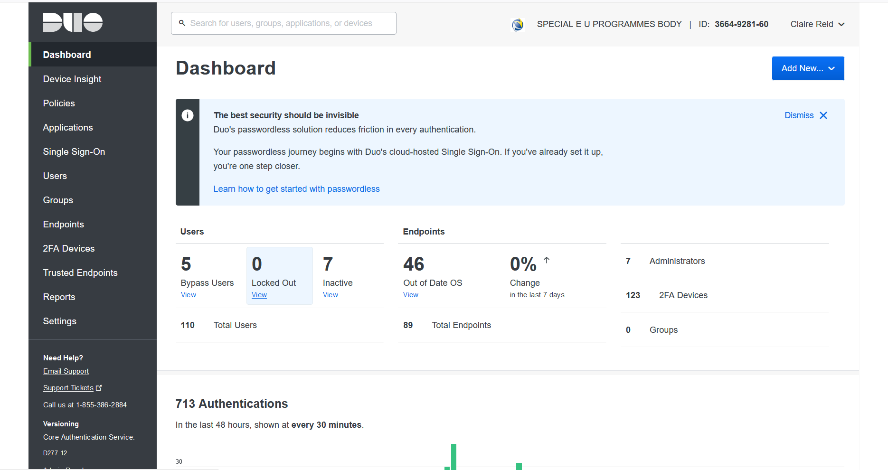View the Inactive users
This screenshot has width=888, height=470.
coord(330,295)
